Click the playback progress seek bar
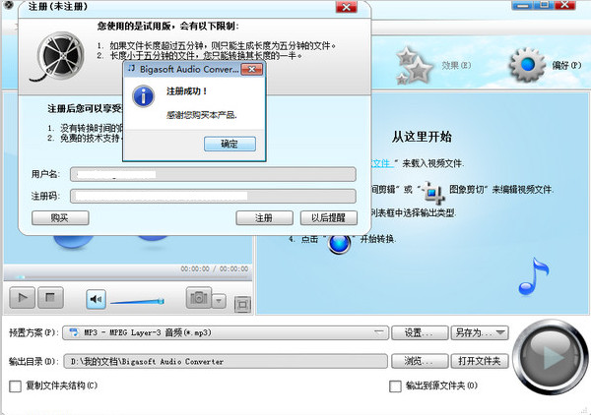 [128, 277]
